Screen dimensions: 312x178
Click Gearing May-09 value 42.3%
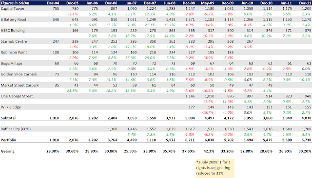(209, 151)
